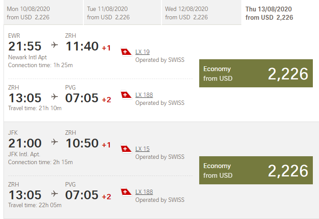
Task: Open LX 188 link in Newark itinerary
Action: point(144,95)
